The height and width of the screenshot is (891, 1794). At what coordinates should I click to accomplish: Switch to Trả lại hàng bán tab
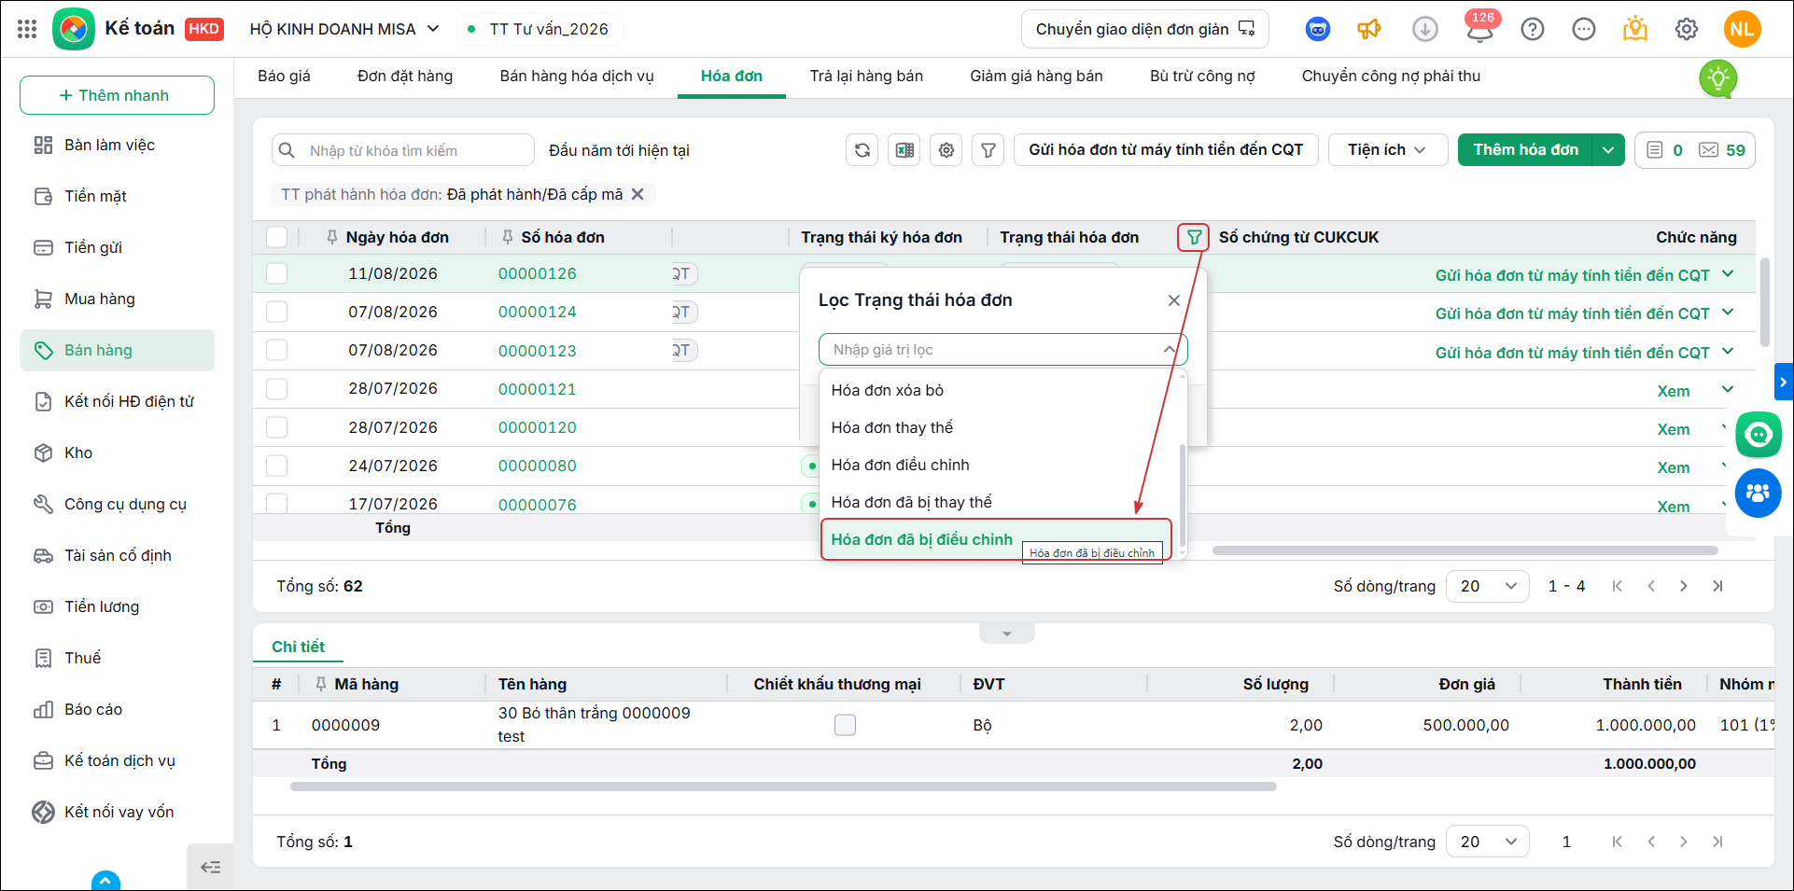pyautogui.click(x=866, y=77)
